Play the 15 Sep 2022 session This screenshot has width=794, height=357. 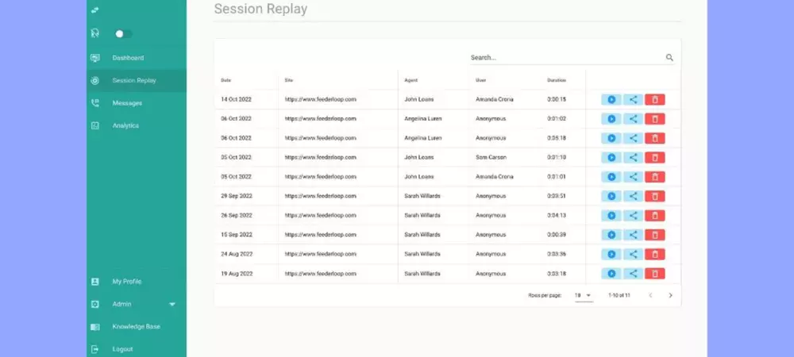(611, 235)
